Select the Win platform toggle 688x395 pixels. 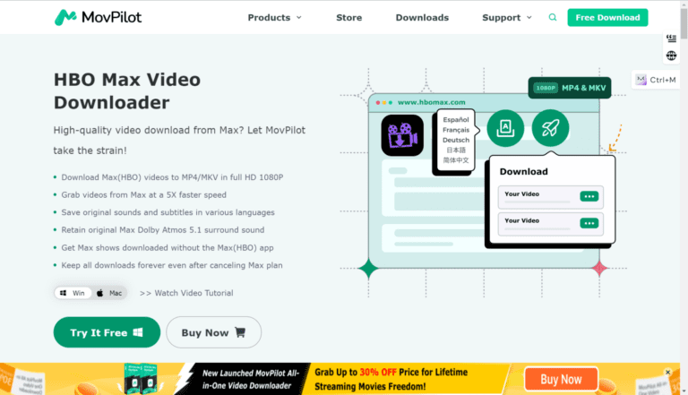point(73,293)
